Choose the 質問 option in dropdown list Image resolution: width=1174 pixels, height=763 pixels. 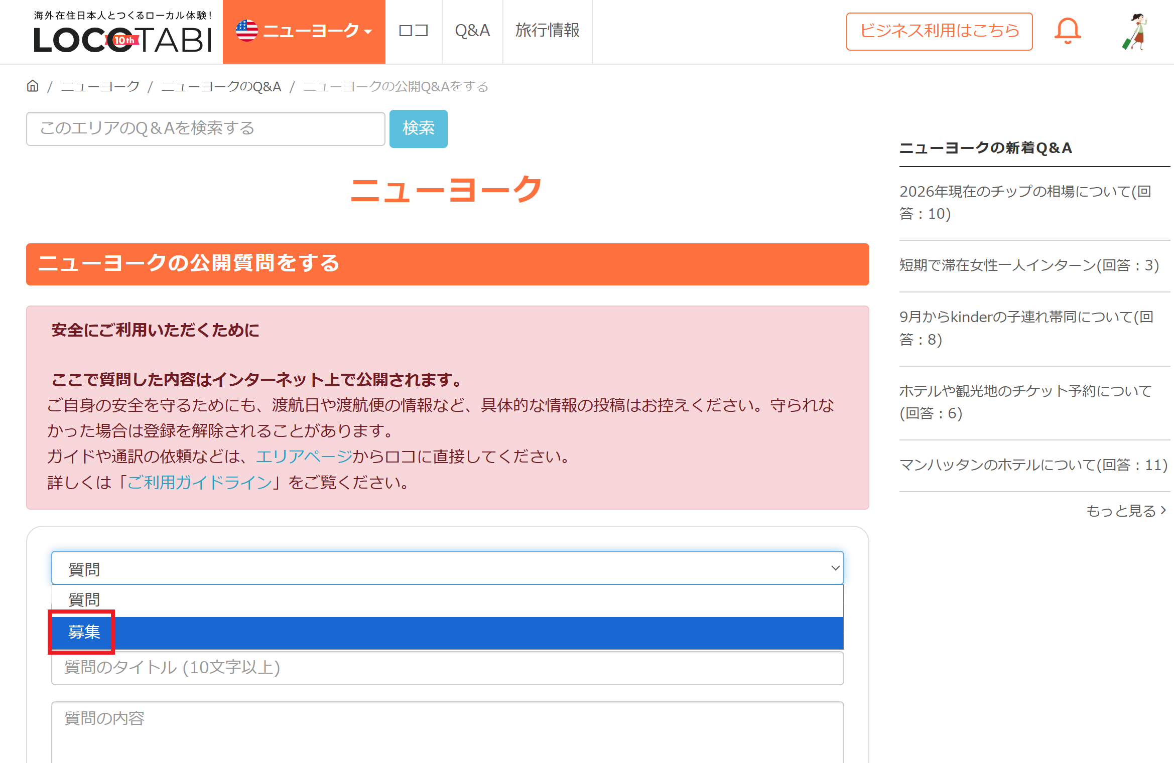pos(447,600)
